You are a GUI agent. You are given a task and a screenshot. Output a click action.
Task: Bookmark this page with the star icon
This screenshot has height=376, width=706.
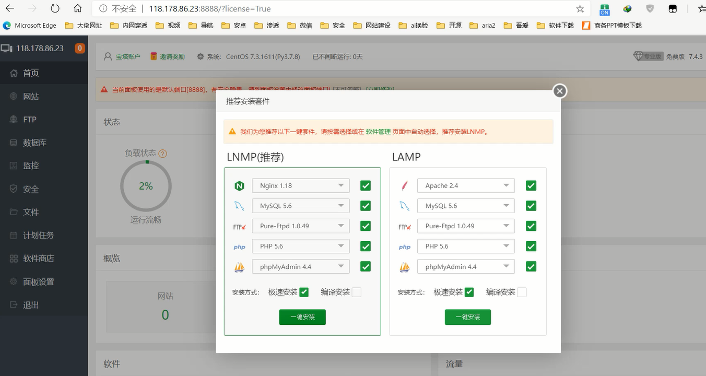click(580, 9)
